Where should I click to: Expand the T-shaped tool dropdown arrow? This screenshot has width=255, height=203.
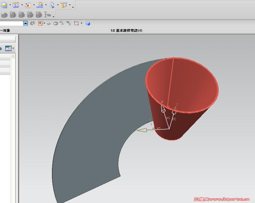70,5
